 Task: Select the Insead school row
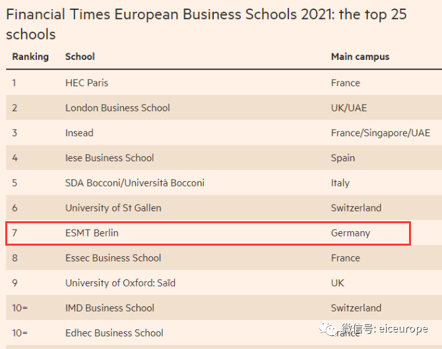[x=79, y=133]
